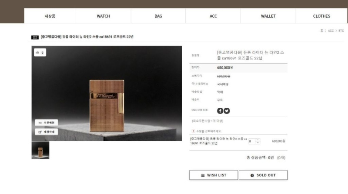The height and width of the screenshot is (194, 348).
Task: Click the red exclamation notice icon
Action: coord(193,131)
